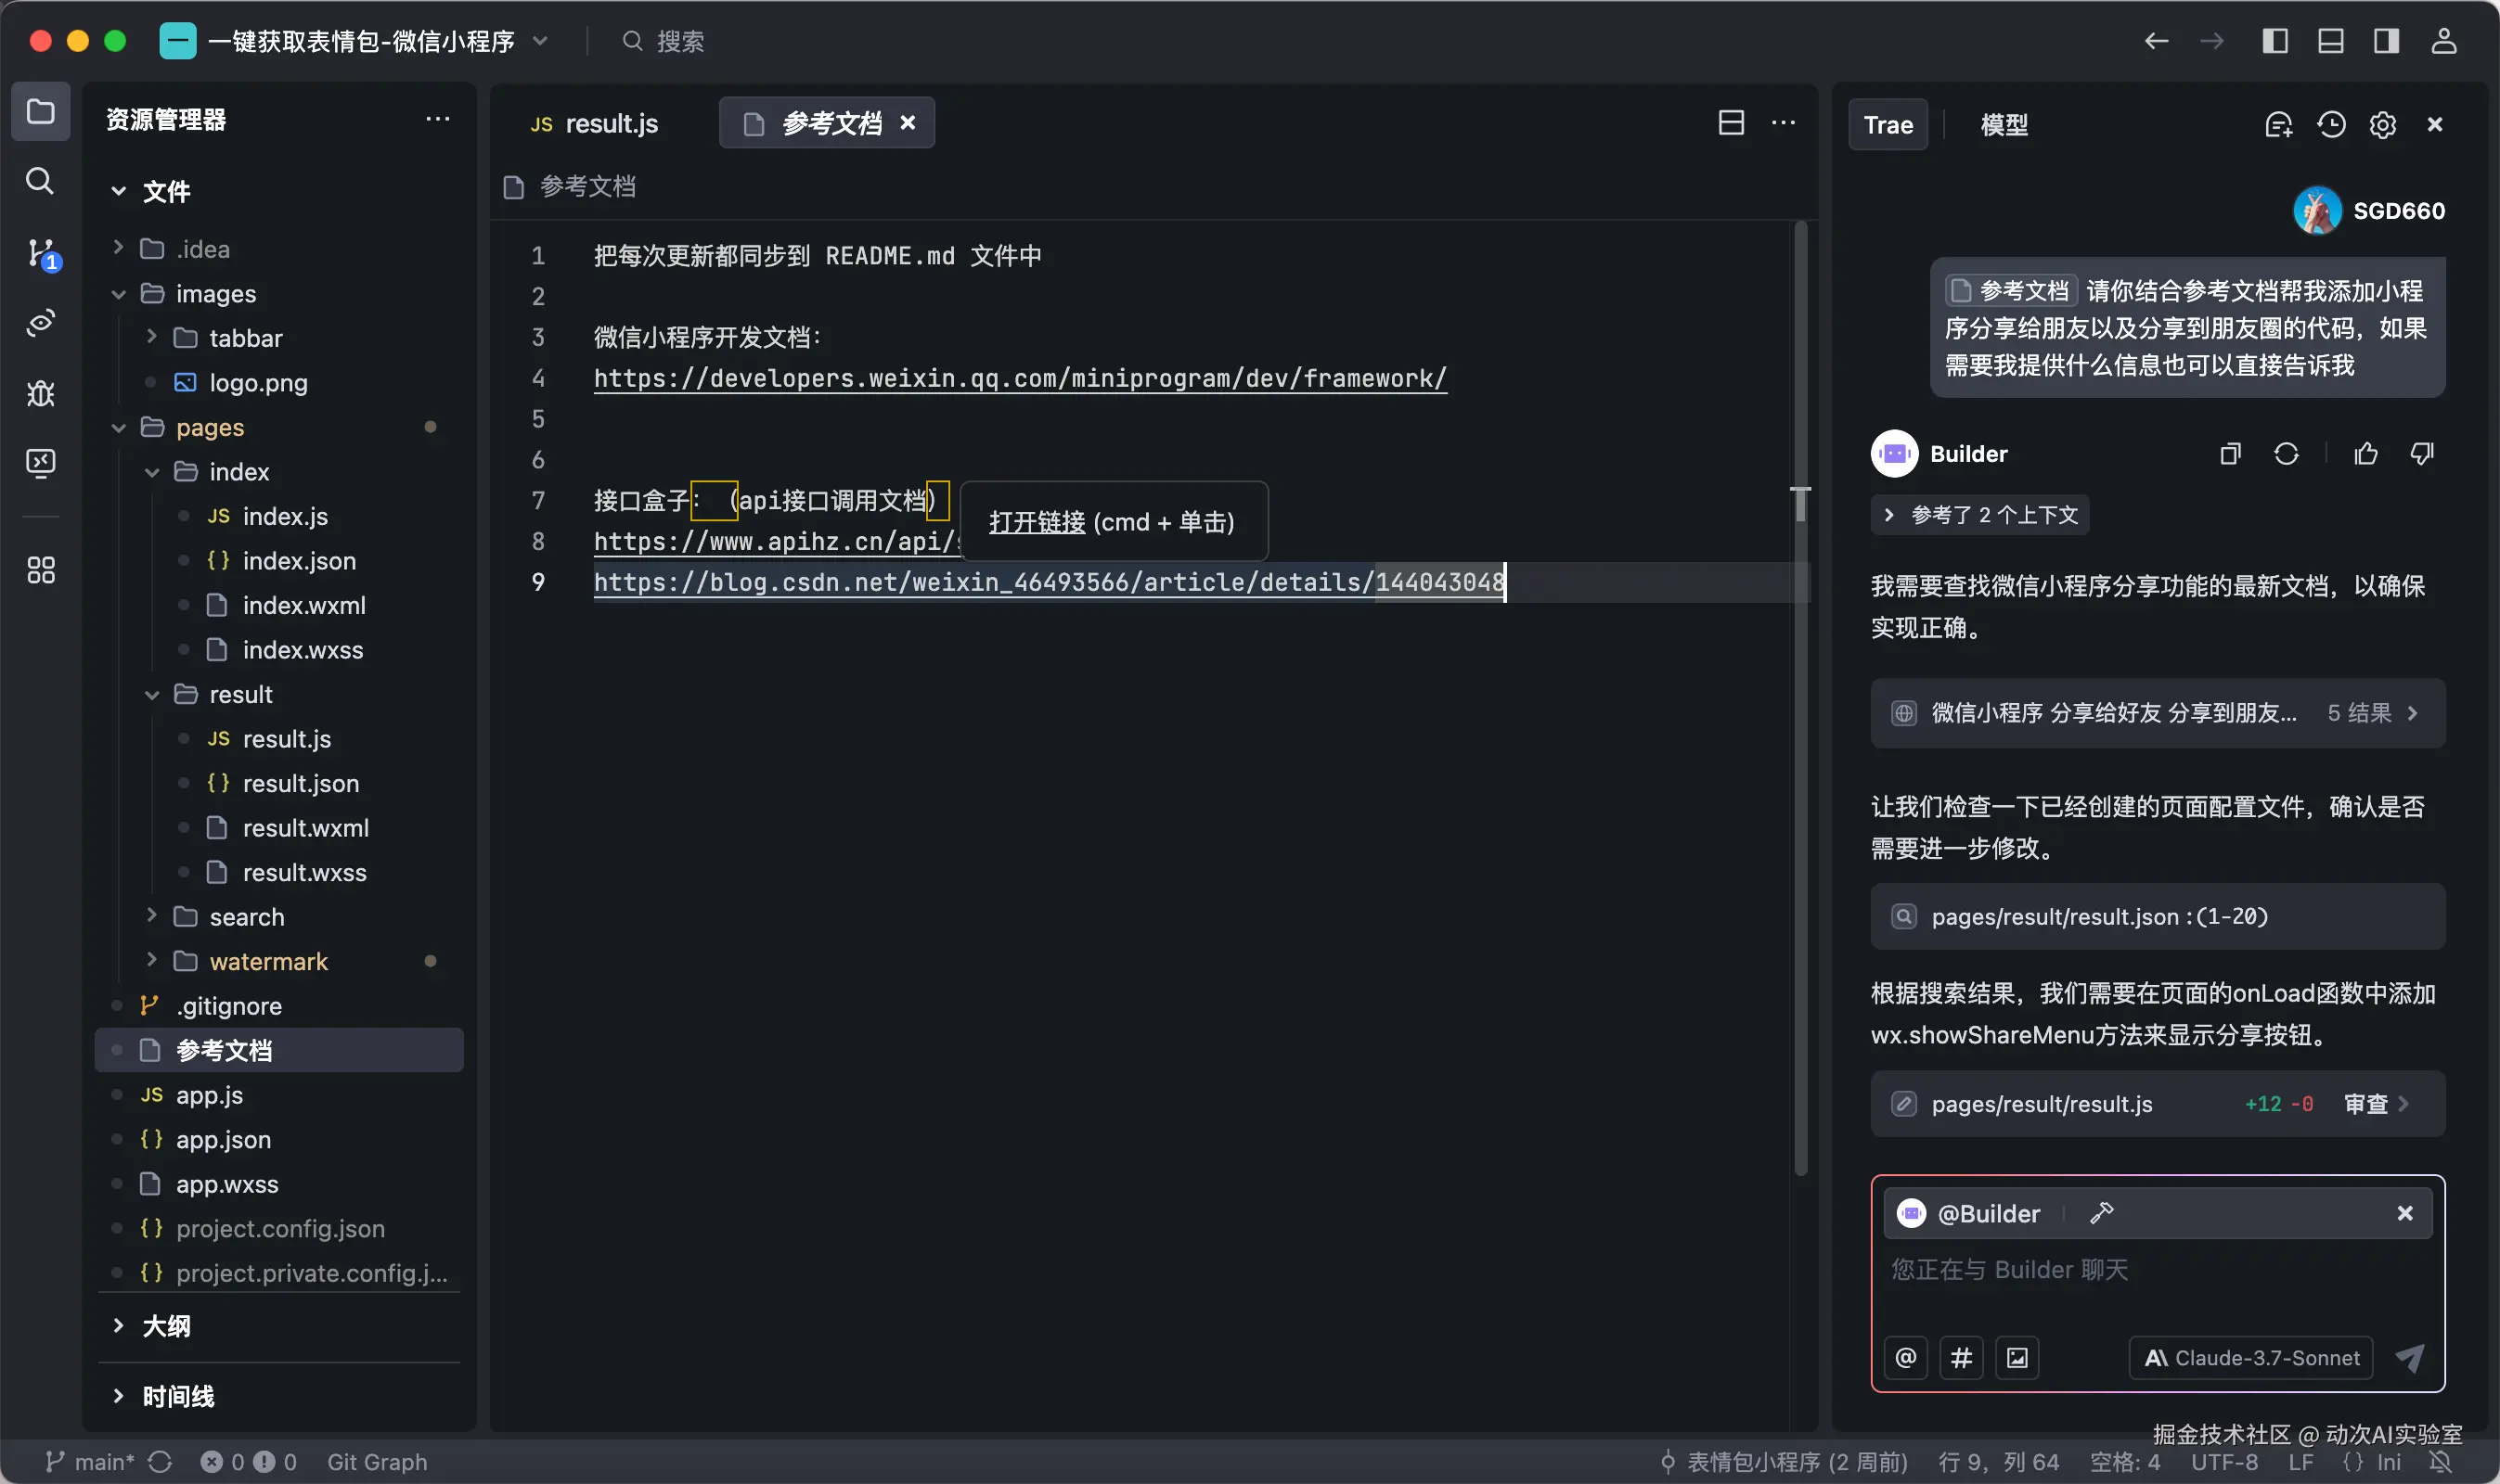2500x1484 pixels.
Task: Open the developers.weixin.qq.com link
Action: 1020,379
